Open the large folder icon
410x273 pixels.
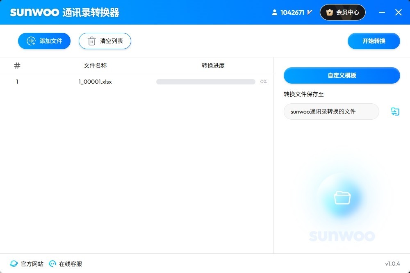[x=342, y=198]
